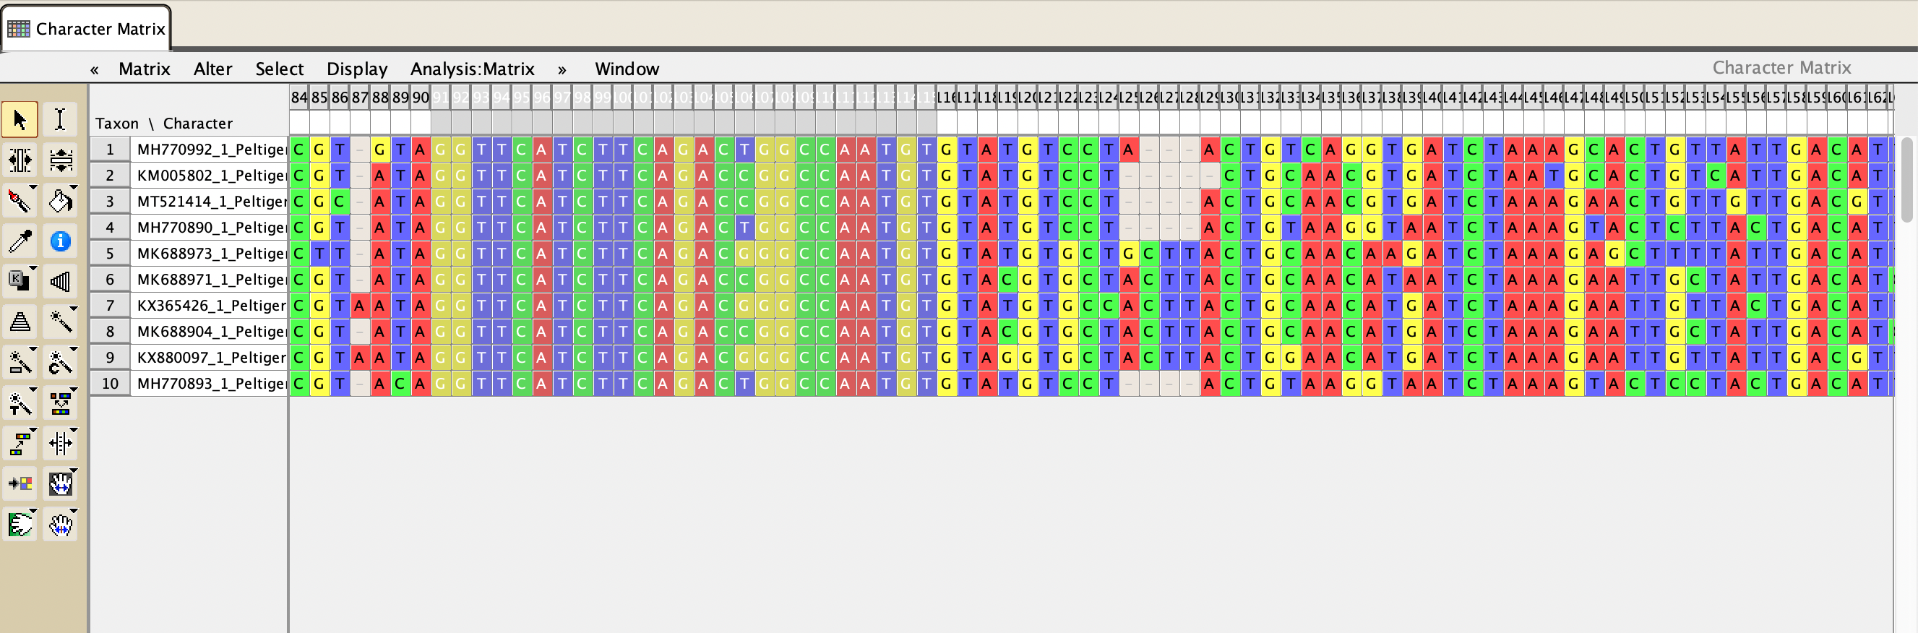Select the sideways striped triangle tool
The width and height of the screenshot is (1918, 633).
pyautogui.click(x=60, y=282)
